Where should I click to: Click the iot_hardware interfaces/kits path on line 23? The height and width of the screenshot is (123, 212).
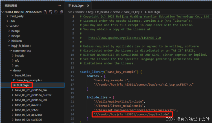point(135,110)
